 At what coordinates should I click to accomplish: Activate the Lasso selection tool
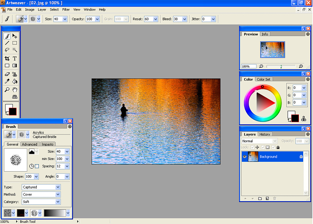[7, 50]
